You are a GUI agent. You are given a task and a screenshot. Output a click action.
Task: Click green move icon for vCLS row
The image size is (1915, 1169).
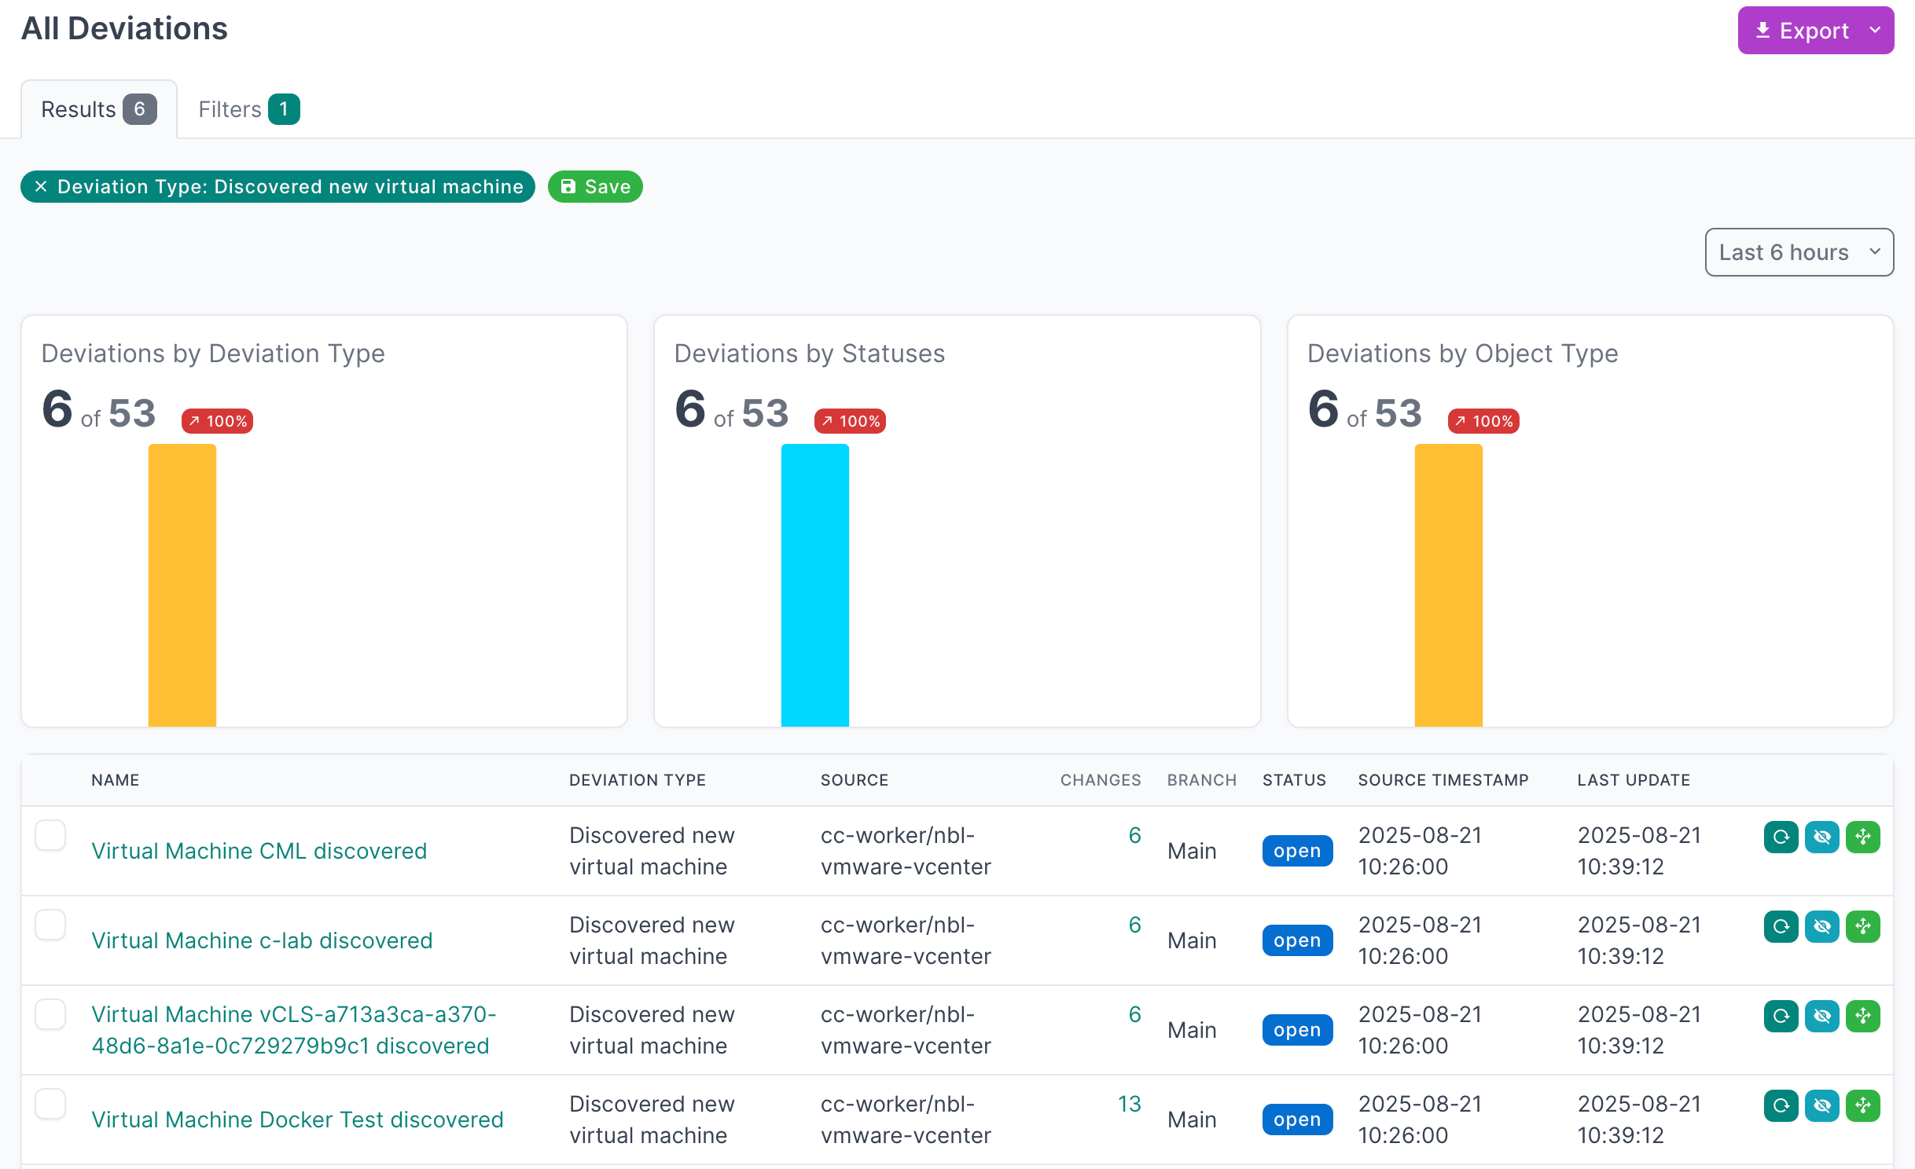pos(1862,1016)
